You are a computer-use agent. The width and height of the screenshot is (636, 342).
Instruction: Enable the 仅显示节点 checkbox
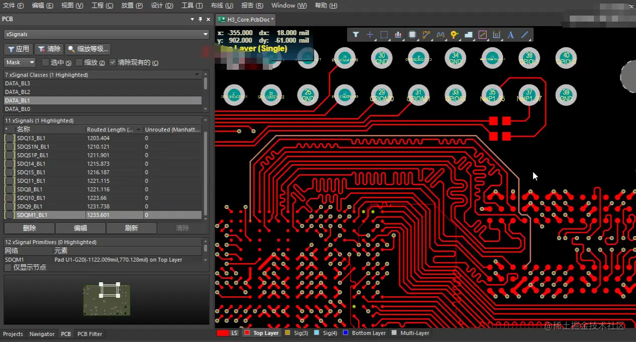[8, 268]
